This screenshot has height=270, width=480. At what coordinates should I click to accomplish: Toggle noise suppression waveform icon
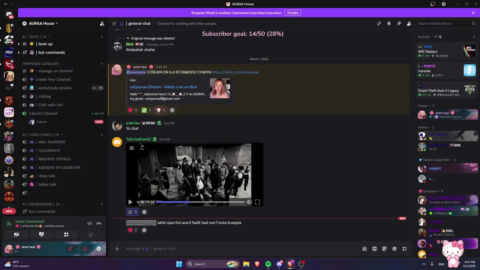click(90, 223)
